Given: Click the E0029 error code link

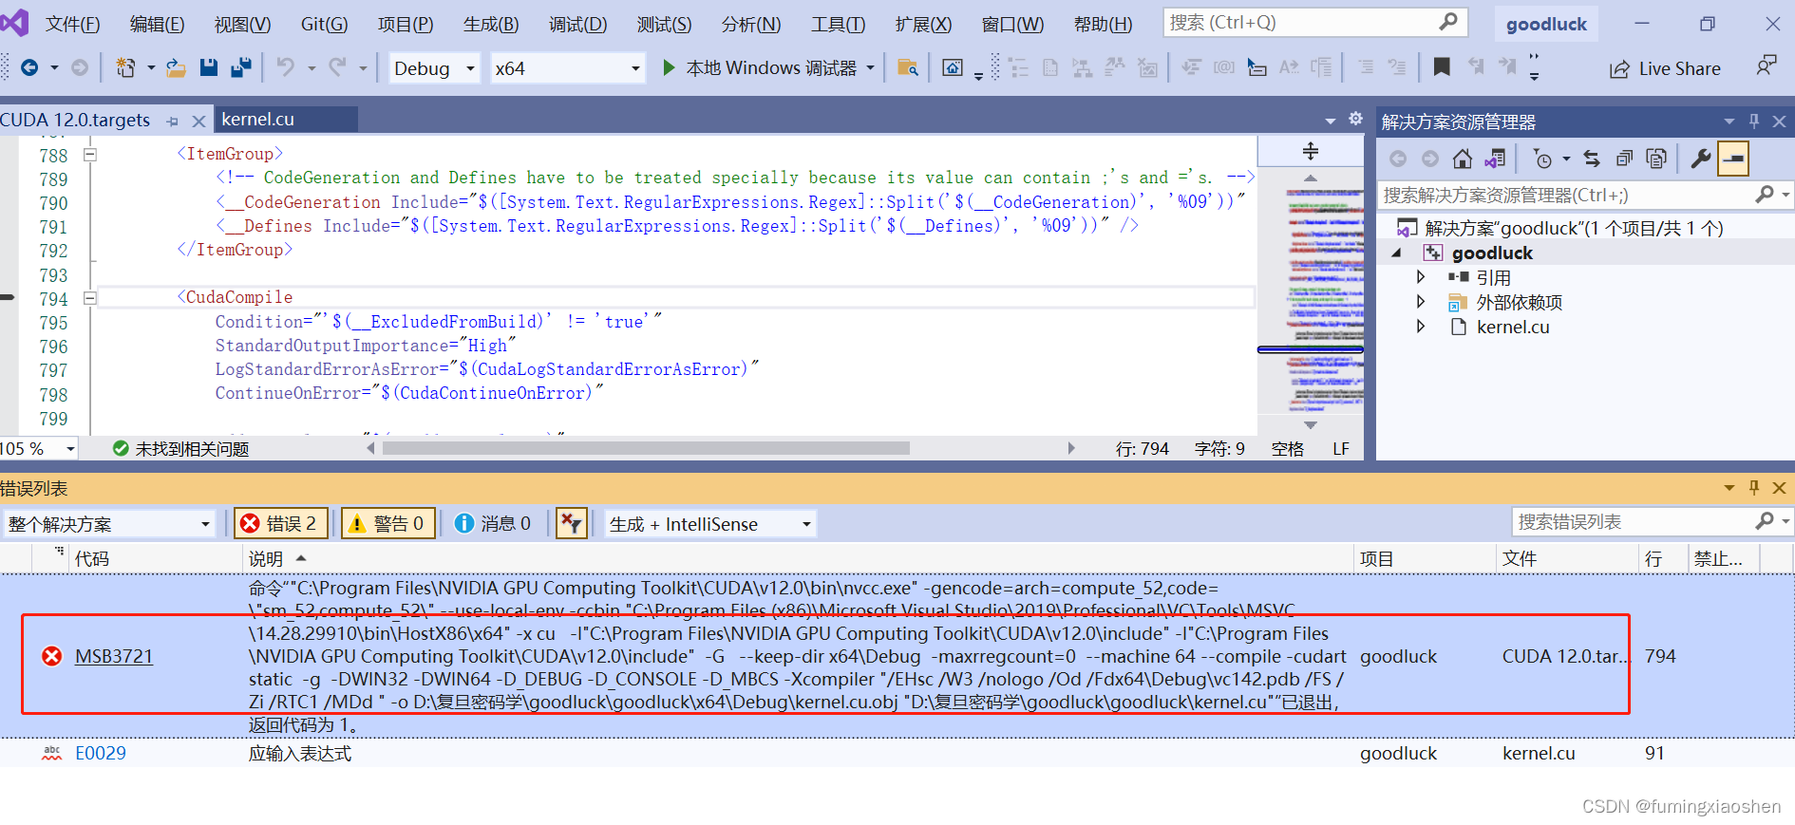Looking at the screenshot, I should pos(101,753).
